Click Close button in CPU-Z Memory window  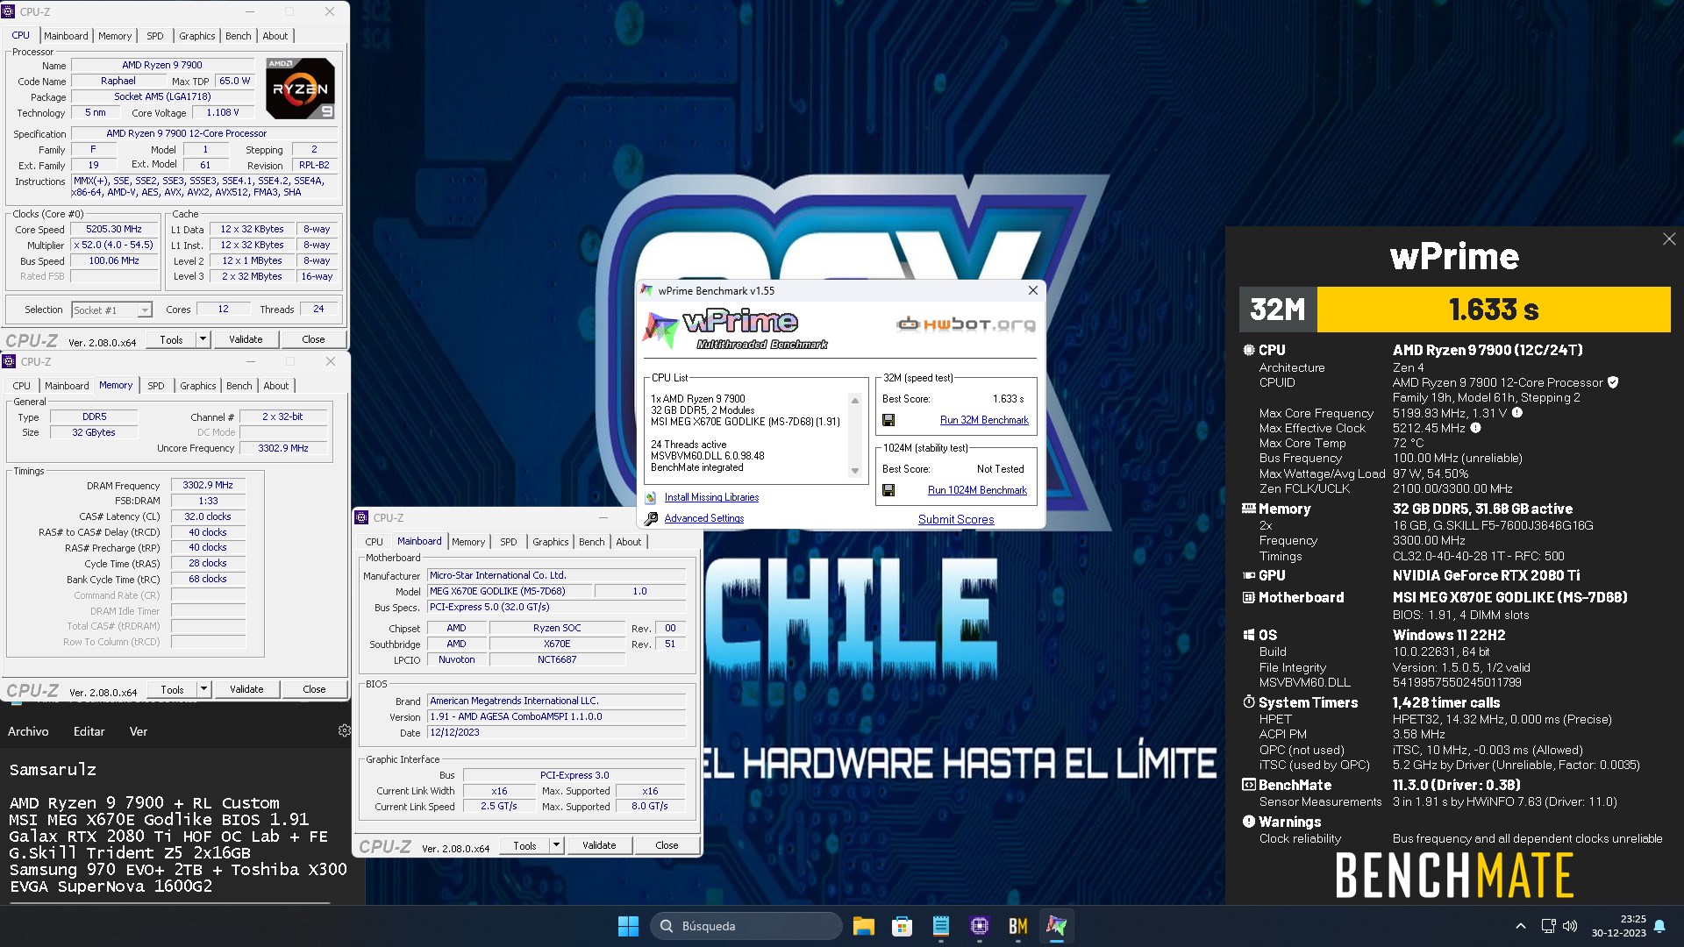[x=314, y=689]
